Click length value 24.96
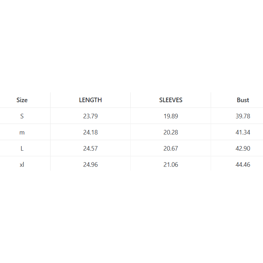263x263 pixels. point(90,165)
